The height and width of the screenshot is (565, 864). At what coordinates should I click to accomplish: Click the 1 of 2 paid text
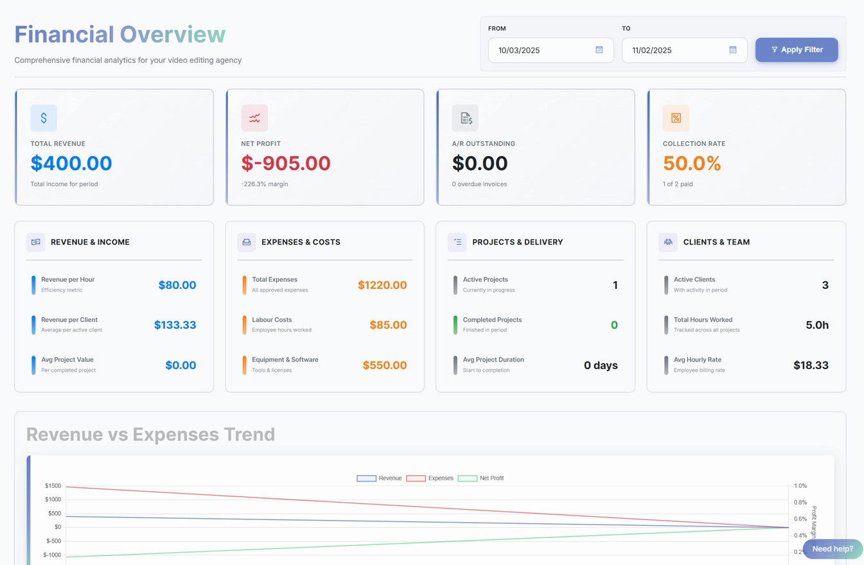[678, 184]
